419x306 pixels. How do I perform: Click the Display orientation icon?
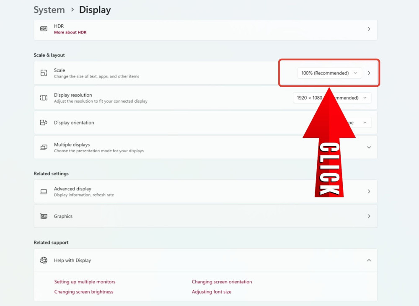44,122
